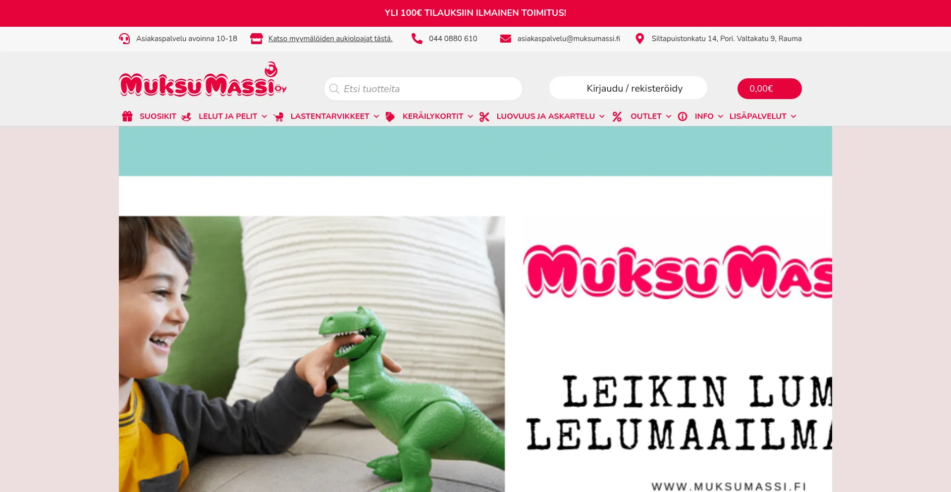
Task: Click the customer service headset icon
Action: coord(124,39)
